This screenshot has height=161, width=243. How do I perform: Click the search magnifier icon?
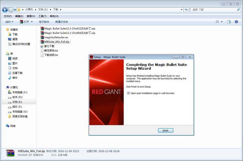(238, 9)
